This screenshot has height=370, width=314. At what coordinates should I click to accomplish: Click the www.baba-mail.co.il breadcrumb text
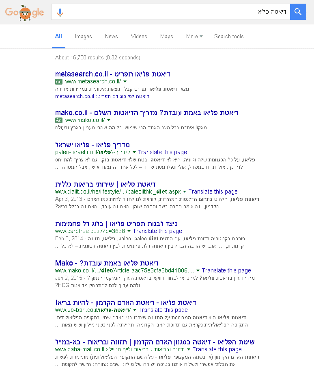120,349
